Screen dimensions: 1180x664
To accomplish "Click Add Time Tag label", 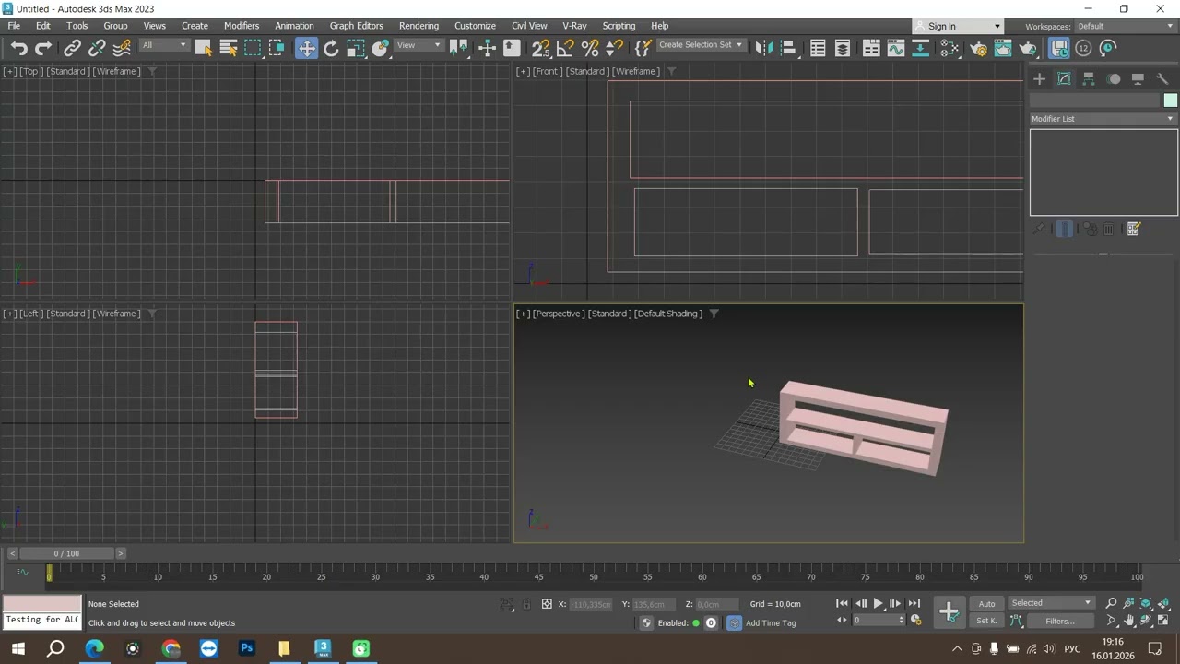I will tap(771, 622).
